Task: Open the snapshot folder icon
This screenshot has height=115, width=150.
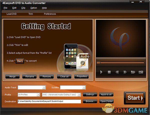Action: tap(133, 72)
